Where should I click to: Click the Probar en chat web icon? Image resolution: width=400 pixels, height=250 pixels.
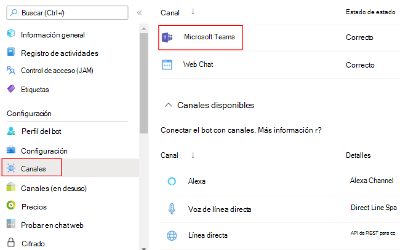(11, 224)
